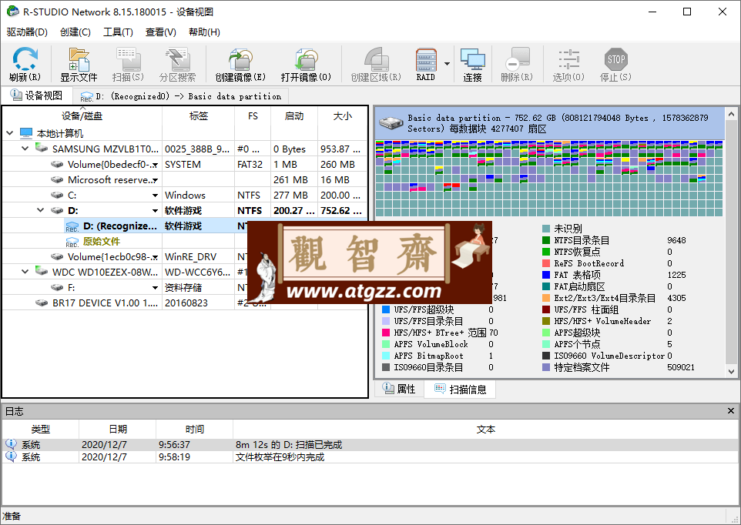Click the WD-WCC6Y6 serial label cell
Screen dimensions: 741x525
[197, 272]
